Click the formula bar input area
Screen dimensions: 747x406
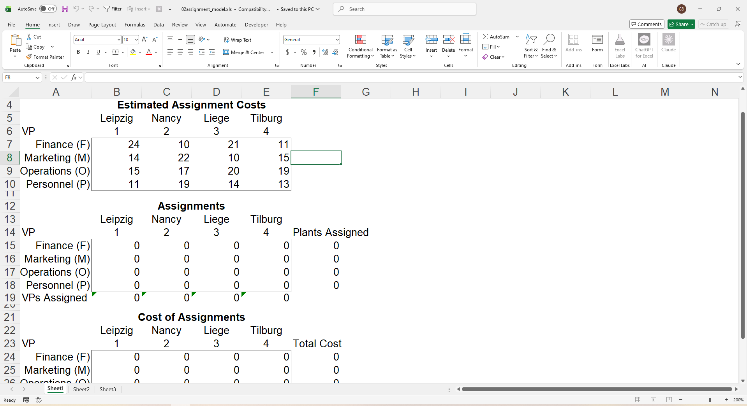click(x=411, y=77)
